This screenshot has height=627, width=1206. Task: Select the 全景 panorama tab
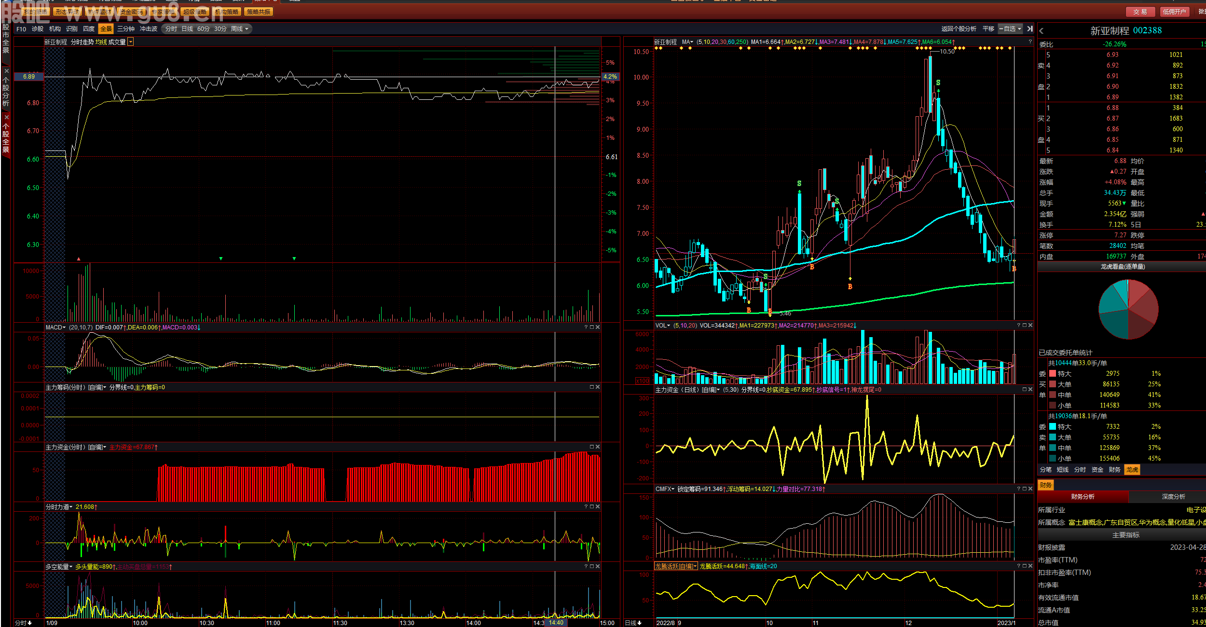(106, 29)
